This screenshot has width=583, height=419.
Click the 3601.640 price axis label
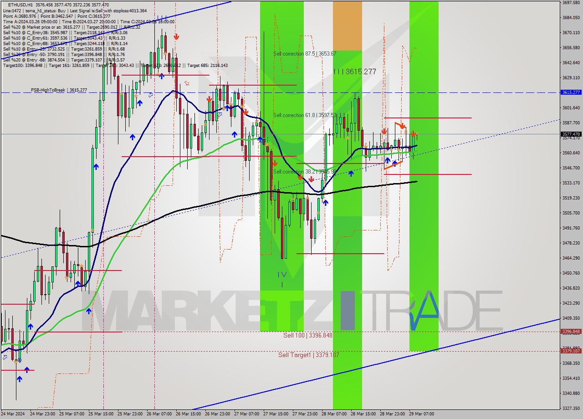click(x=571, y=108)
